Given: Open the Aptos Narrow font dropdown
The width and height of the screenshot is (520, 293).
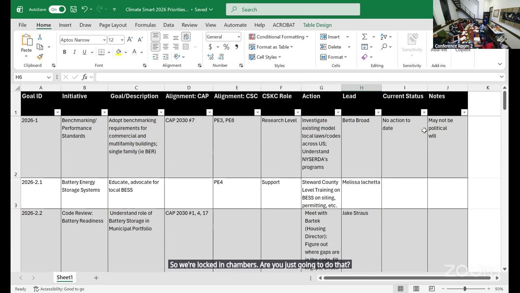Looking at the screenshot, I should point(104,40).
